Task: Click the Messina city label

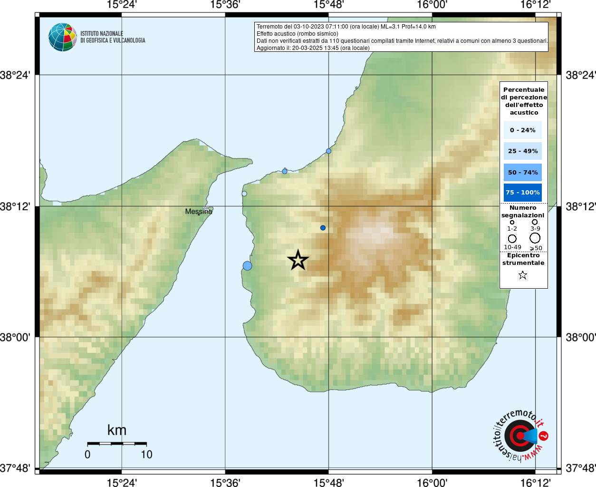Action: pos(199,211)
